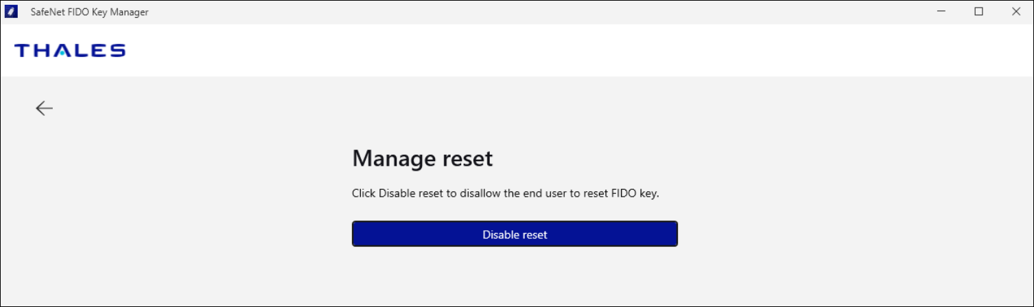Click the word "Manage" in the heading
The image size is (1034, 307).
pos(385,159)
